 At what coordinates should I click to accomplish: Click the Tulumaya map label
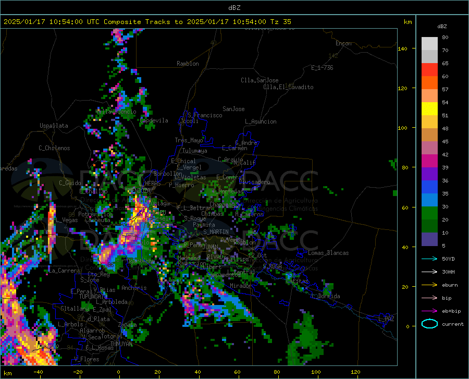click(x=195, y=151)
